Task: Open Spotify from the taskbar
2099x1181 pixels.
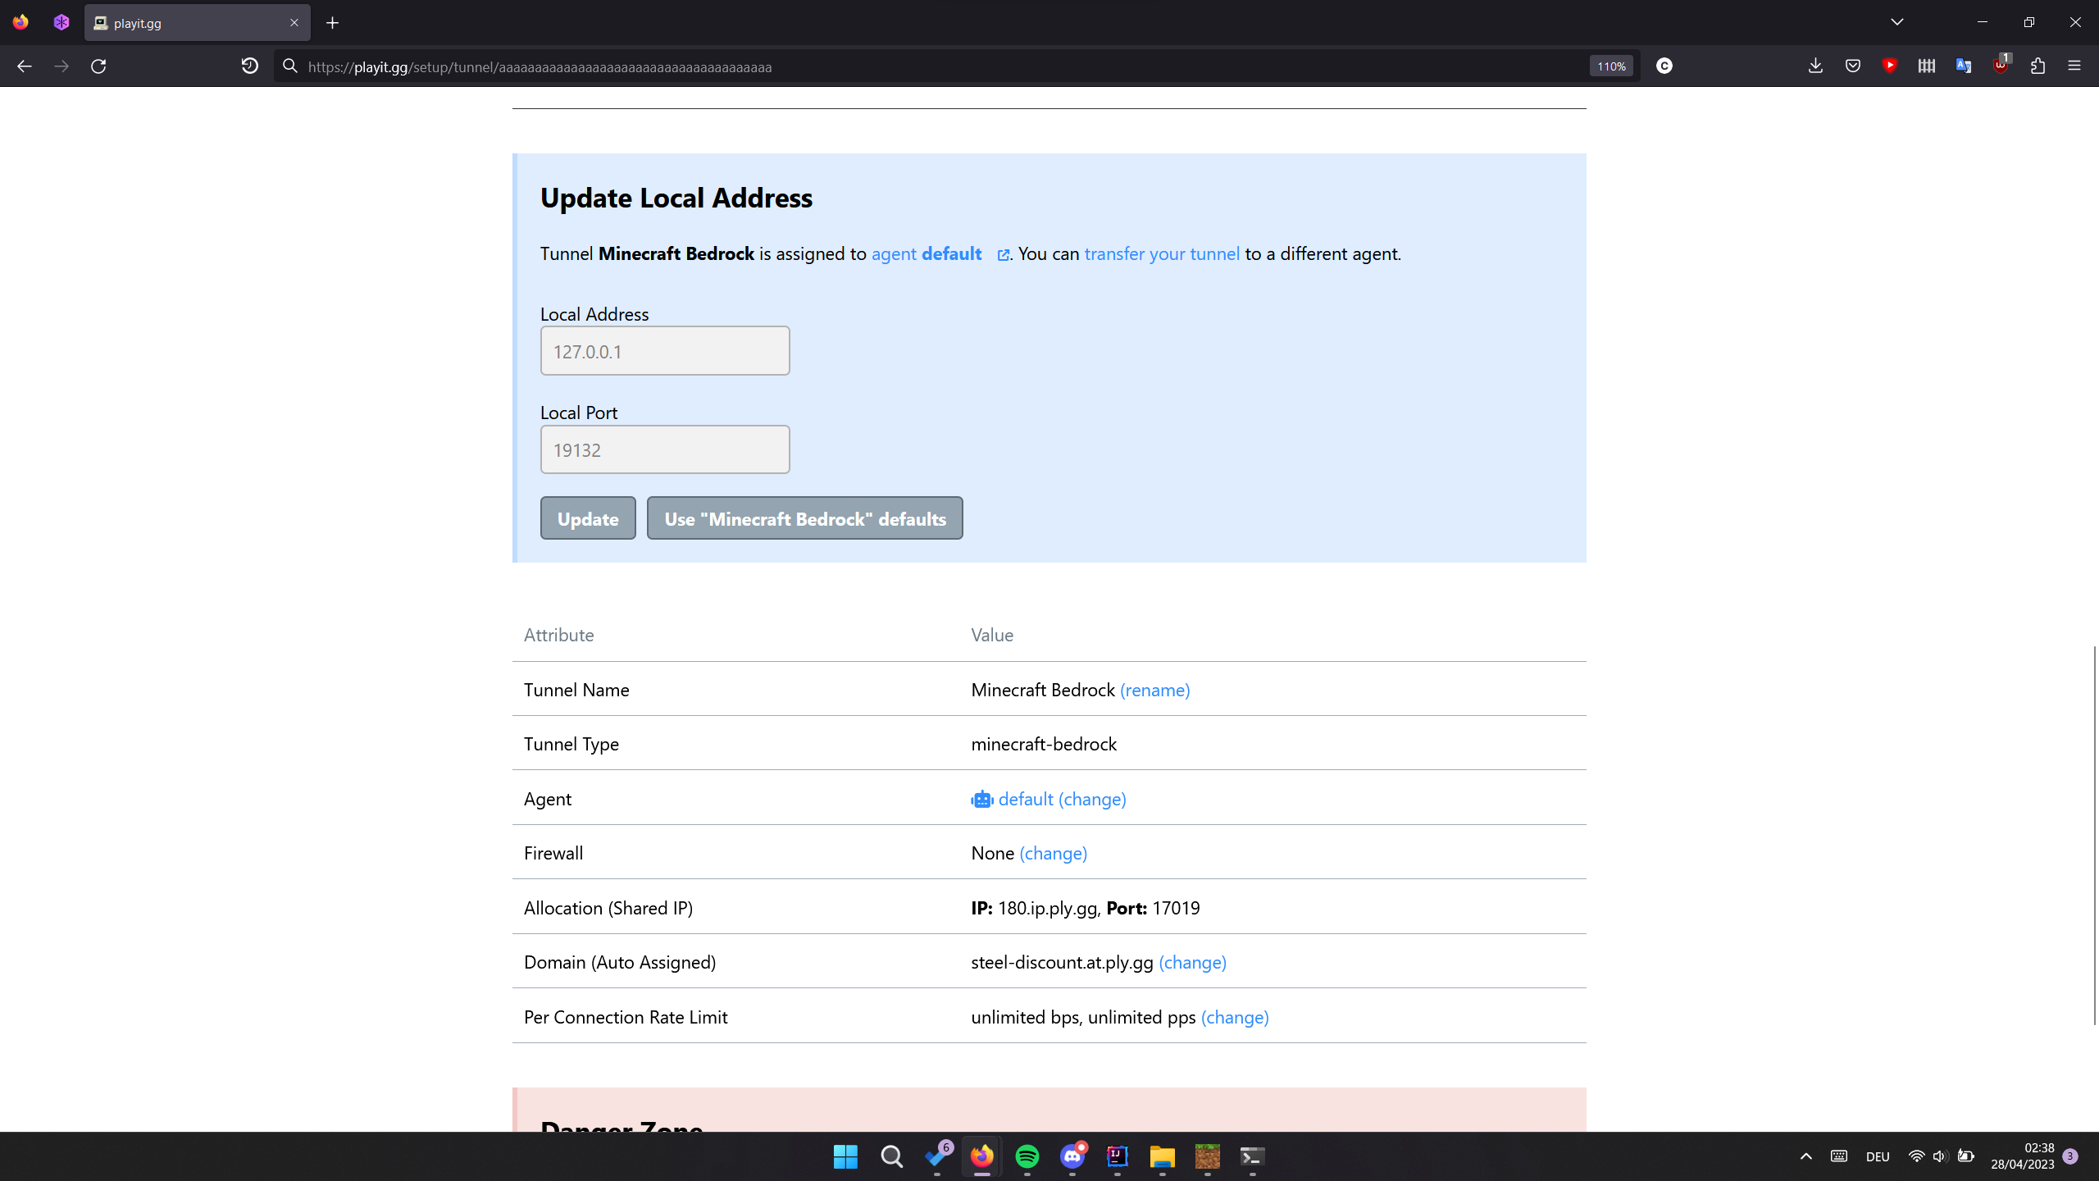Action: tap(1027, 1156)
